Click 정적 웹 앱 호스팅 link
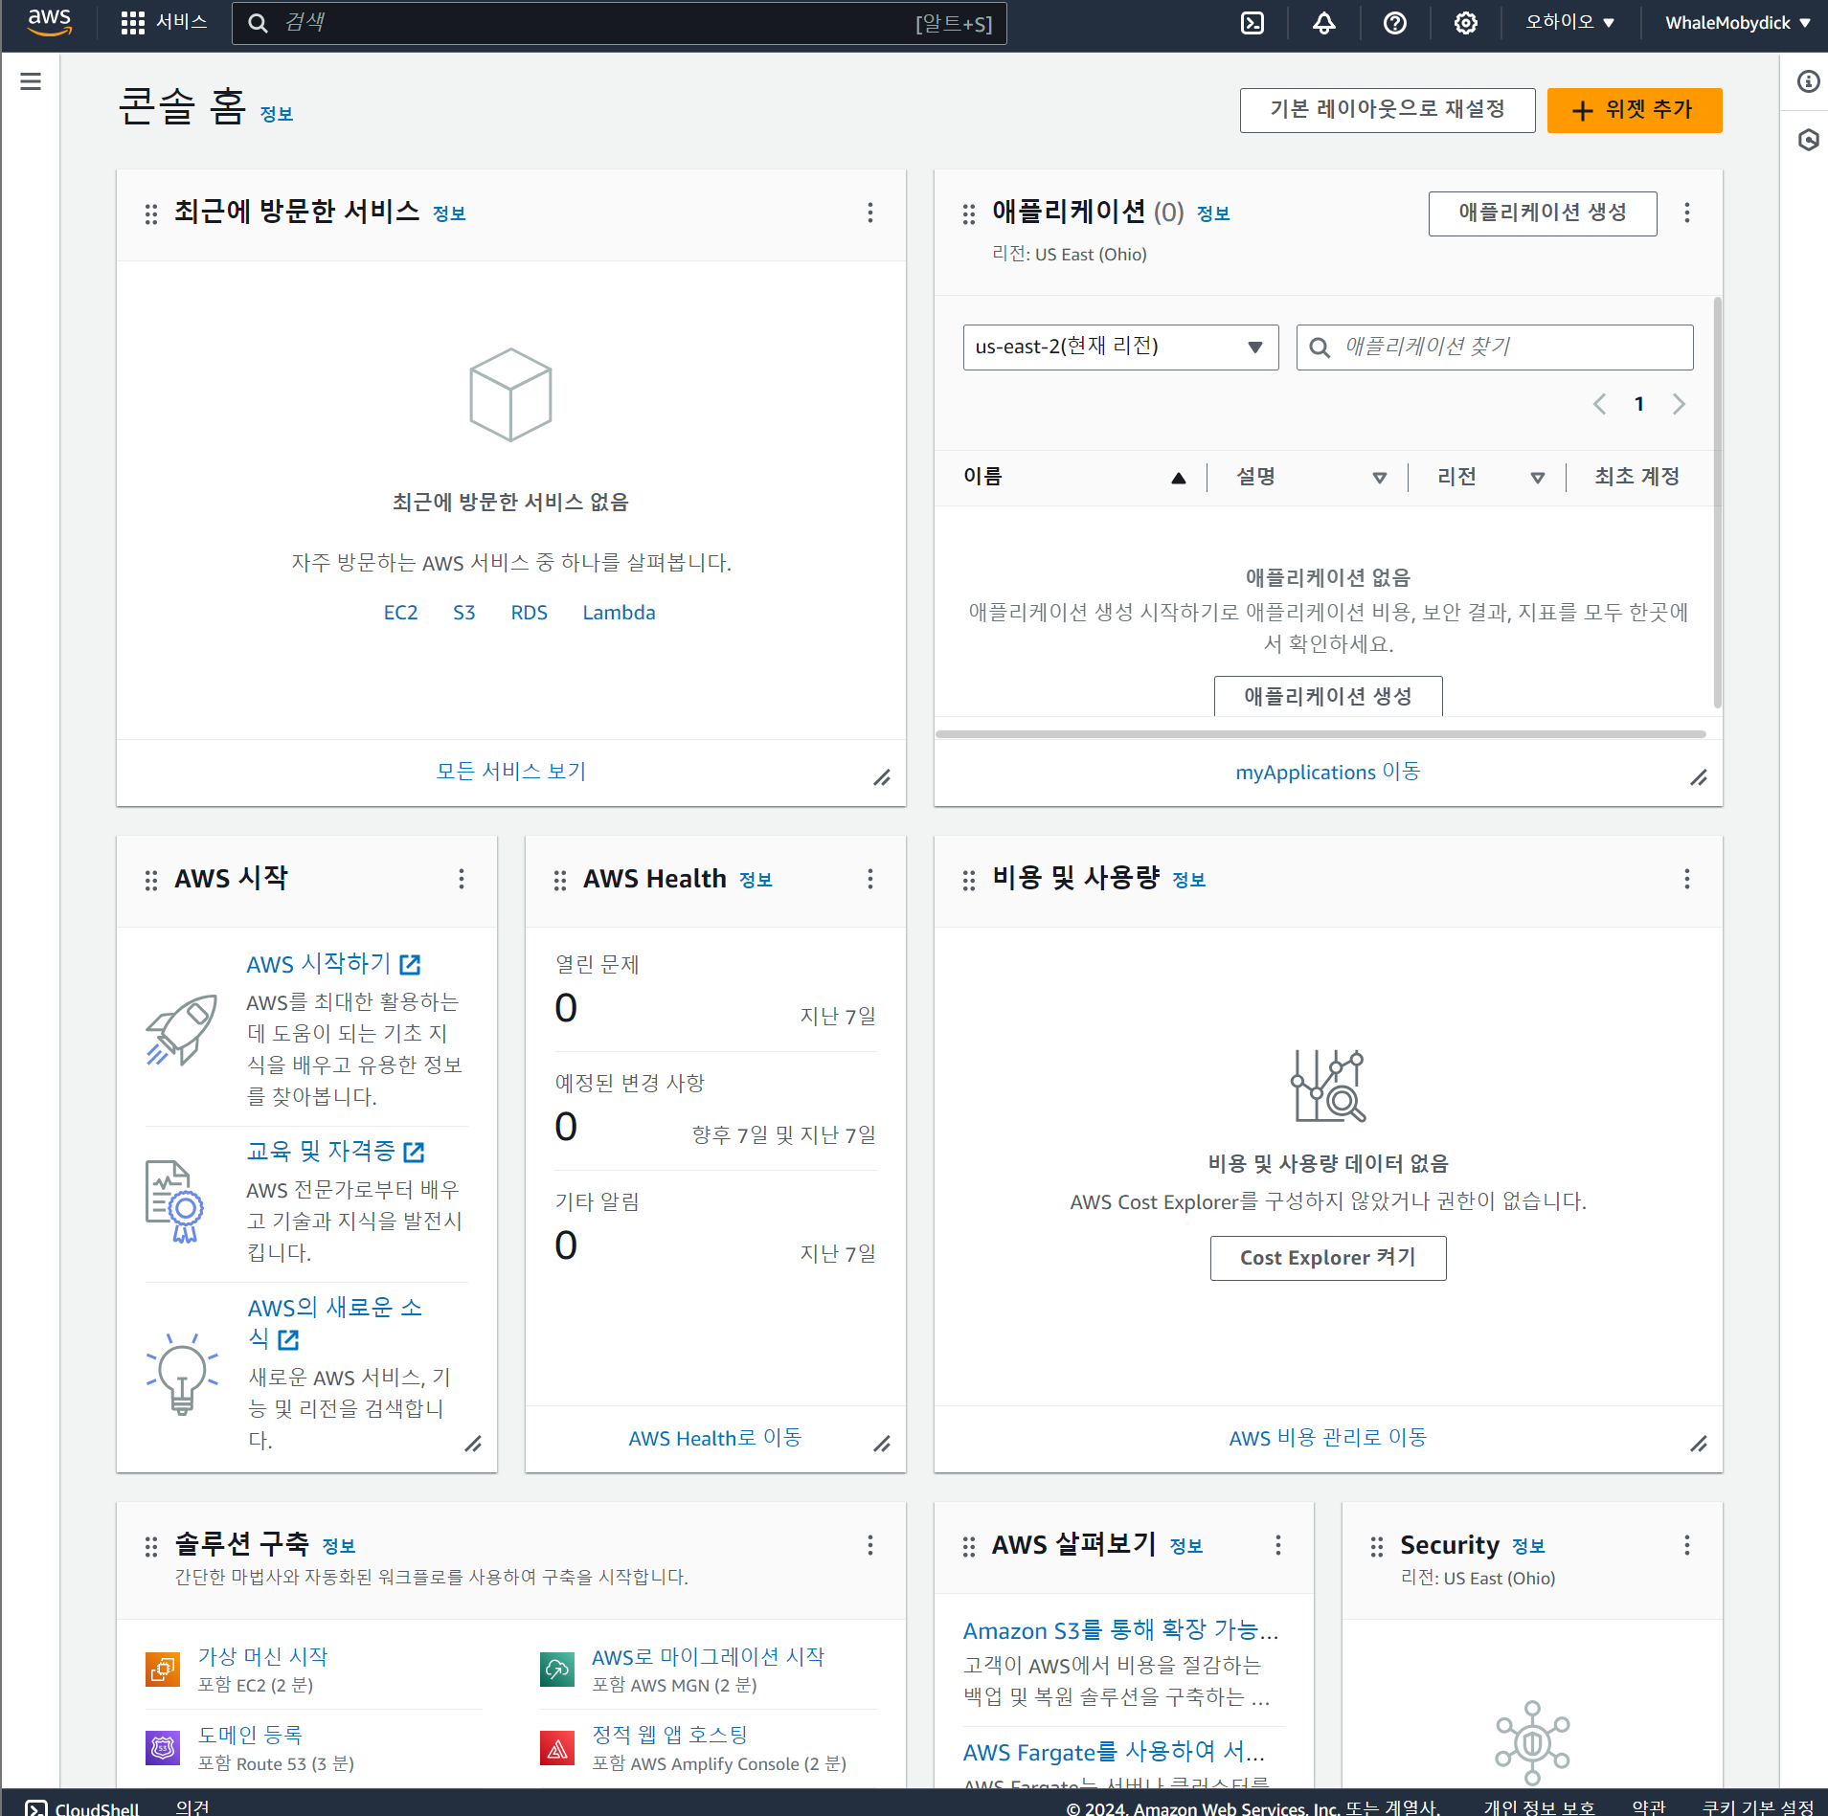The width and height of the screenshot is (1828, 1816). click(x=669, y=1735)
